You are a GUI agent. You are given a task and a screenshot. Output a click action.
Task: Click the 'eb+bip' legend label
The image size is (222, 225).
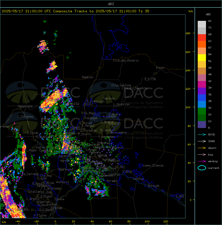pyautogui.click(x=213, y=161)
